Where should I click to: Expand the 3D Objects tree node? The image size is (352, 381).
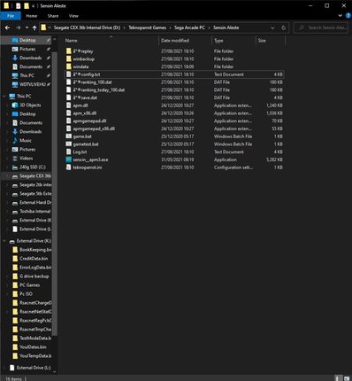7,105
